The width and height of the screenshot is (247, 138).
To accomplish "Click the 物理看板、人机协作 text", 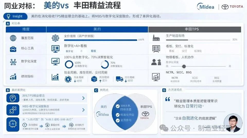I will (x=180, y=57).
